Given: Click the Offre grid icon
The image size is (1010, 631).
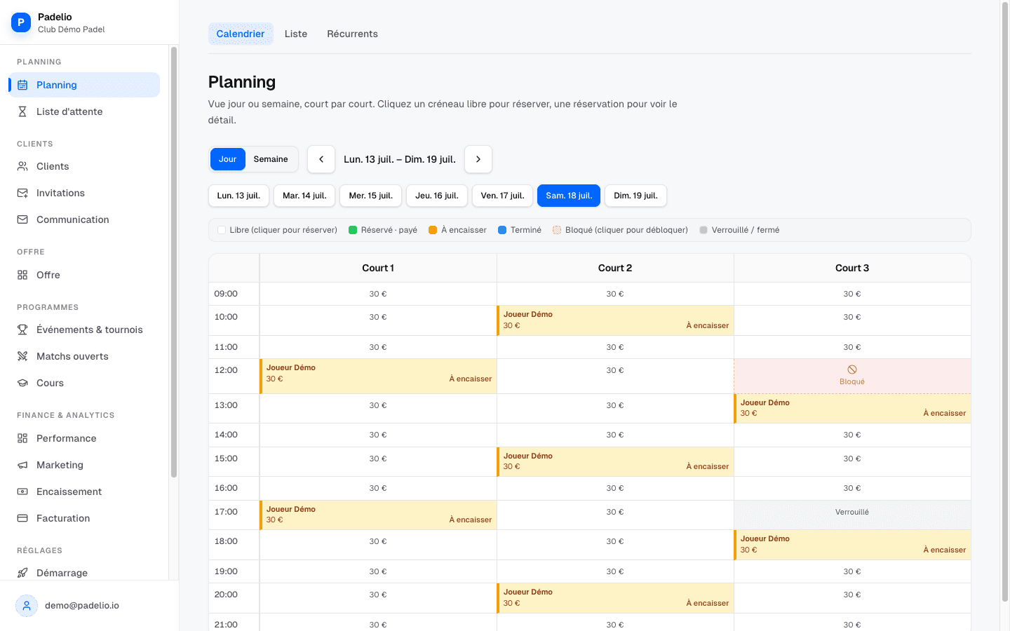Looking at the screenshot, I should (22, 275).
